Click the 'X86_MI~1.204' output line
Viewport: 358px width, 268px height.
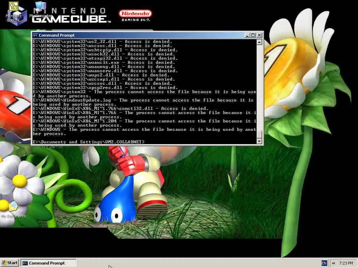click(x=144, y=123)
